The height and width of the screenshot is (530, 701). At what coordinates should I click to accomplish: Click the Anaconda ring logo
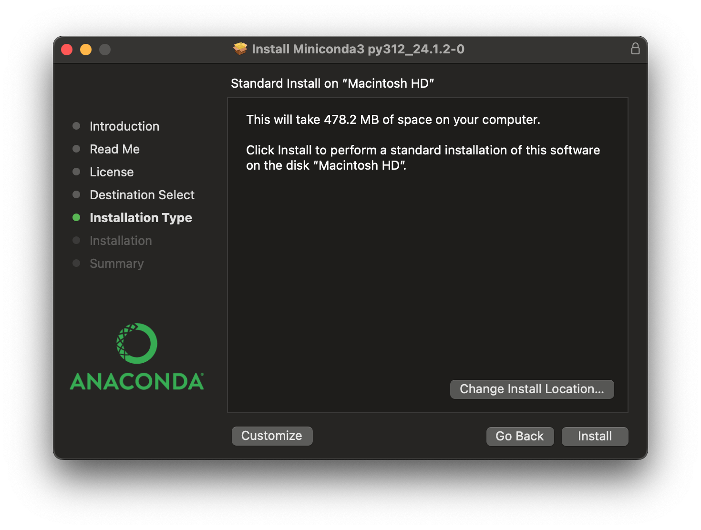coord(137,343)
